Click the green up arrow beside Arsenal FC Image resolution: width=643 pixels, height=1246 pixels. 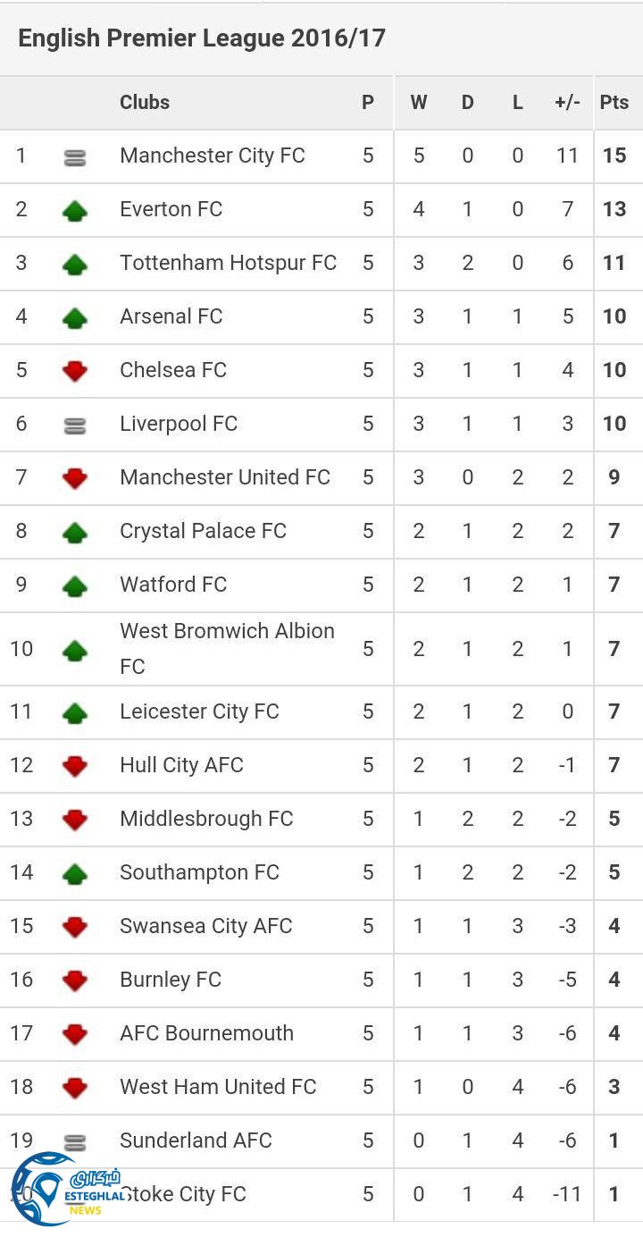click(75, 318)
